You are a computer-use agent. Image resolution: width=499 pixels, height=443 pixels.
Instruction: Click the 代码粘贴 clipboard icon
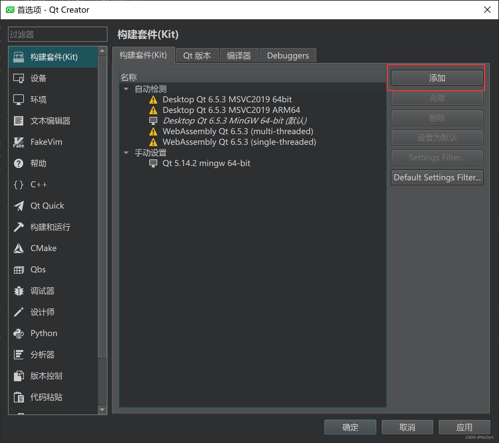pyautogui.click(x=19, y=397)
